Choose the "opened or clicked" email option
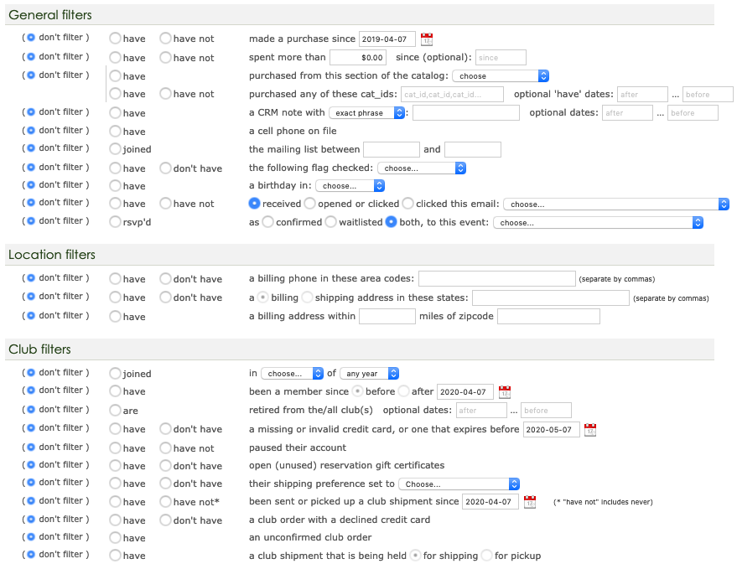The width and height of the screenshot is (737, 569). coord(309,204)
